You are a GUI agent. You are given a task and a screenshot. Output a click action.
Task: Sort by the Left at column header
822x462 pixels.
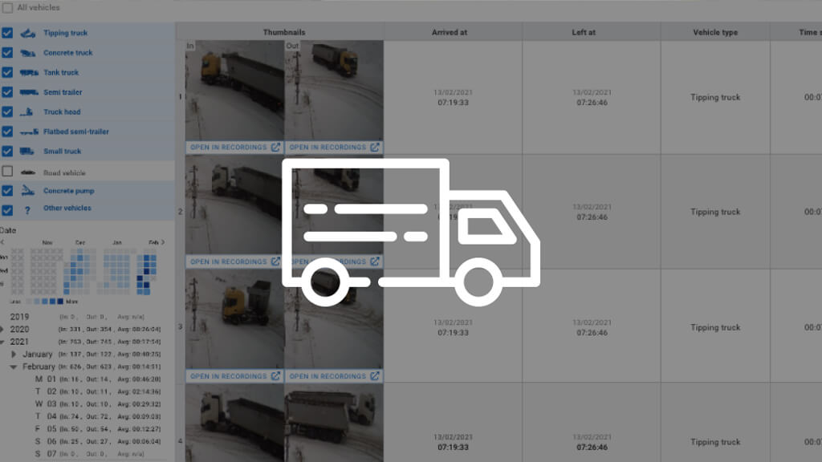coord(584,32)
